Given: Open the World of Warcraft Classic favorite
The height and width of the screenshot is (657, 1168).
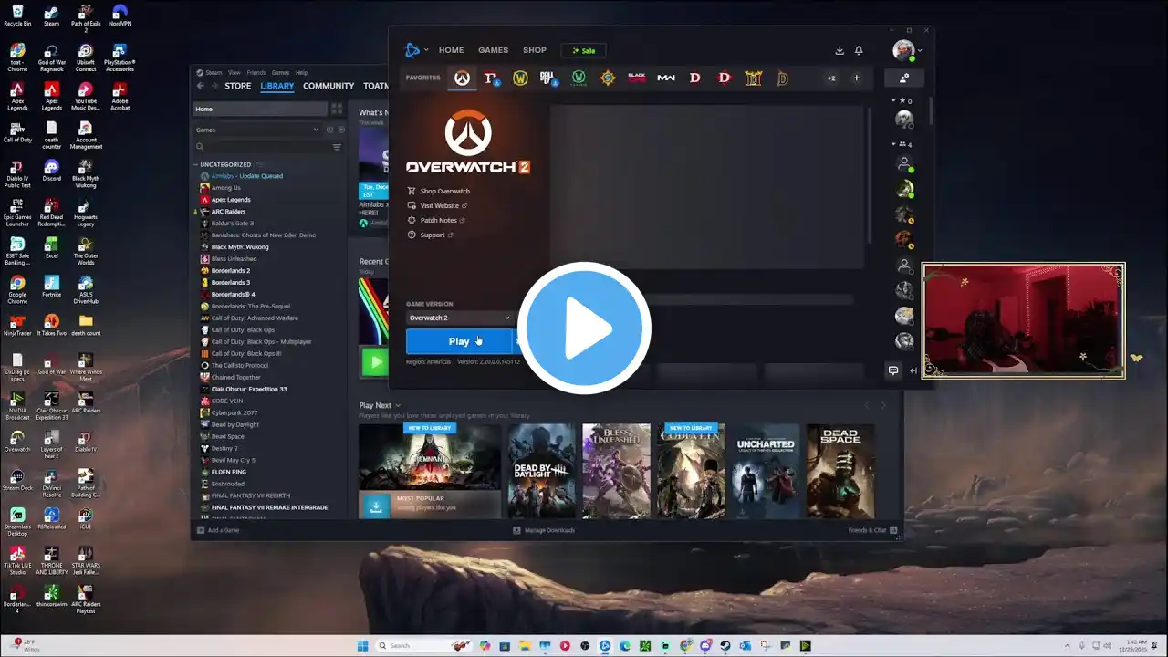Looking at the screenshot, I should [579, 78].
